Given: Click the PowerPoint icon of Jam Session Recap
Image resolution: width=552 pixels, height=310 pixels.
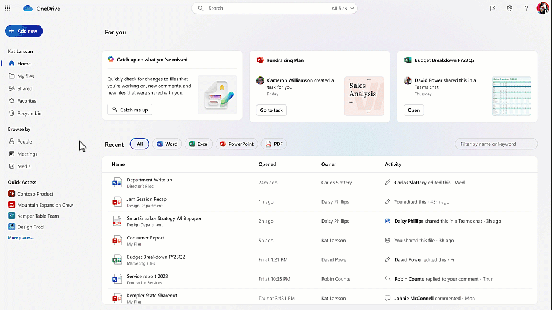Looking at the screenshot, I should (x=117, y=201).
